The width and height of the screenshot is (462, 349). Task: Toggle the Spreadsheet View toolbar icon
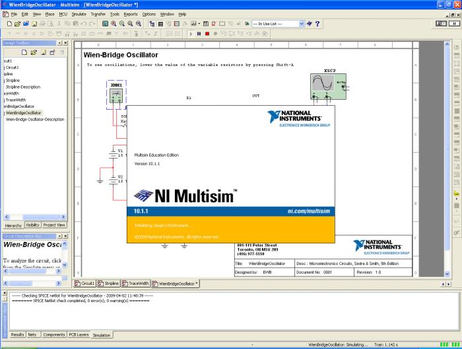point(160,24)
